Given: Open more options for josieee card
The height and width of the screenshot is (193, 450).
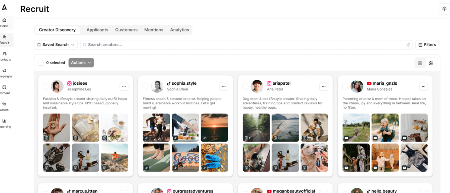Looking at the screenshot, I should [x=124, y=86].
